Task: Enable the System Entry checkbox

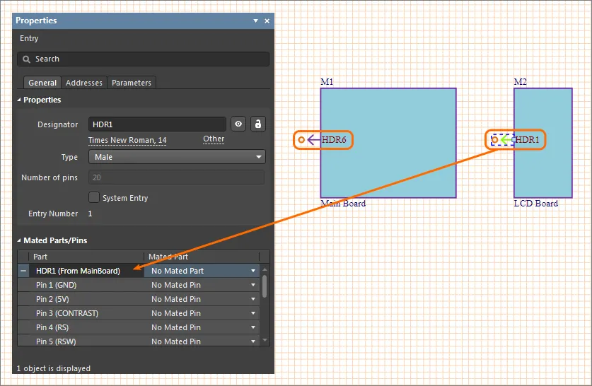Action: (94, 197)
